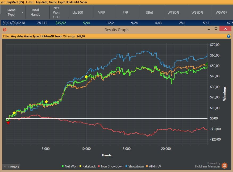Image resolution: width=233 pixels, height=172 pixels.
Task: Click the yellow Rakeback color swatch
Action: (x=80, y=166)
